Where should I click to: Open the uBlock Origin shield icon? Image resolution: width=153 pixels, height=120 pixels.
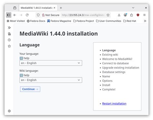tap(138, 15)
